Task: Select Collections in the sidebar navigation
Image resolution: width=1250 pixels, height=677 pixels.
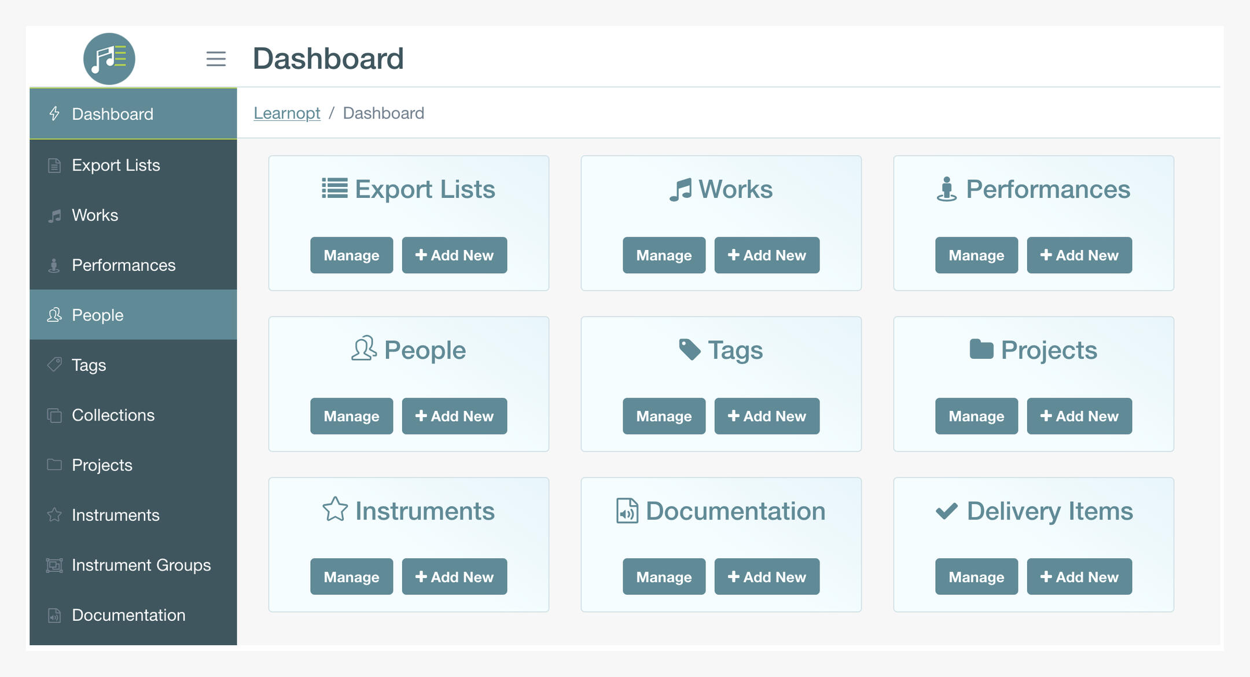Action: (x=112, y=415)
